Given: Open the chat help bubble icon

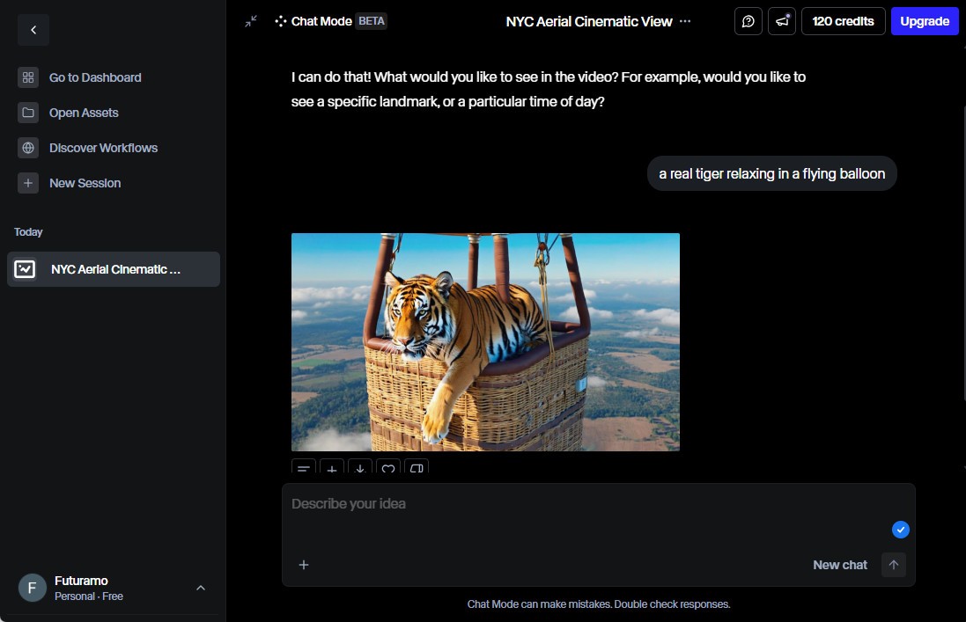Looking at the screenshot, I should tap(748, 21).
